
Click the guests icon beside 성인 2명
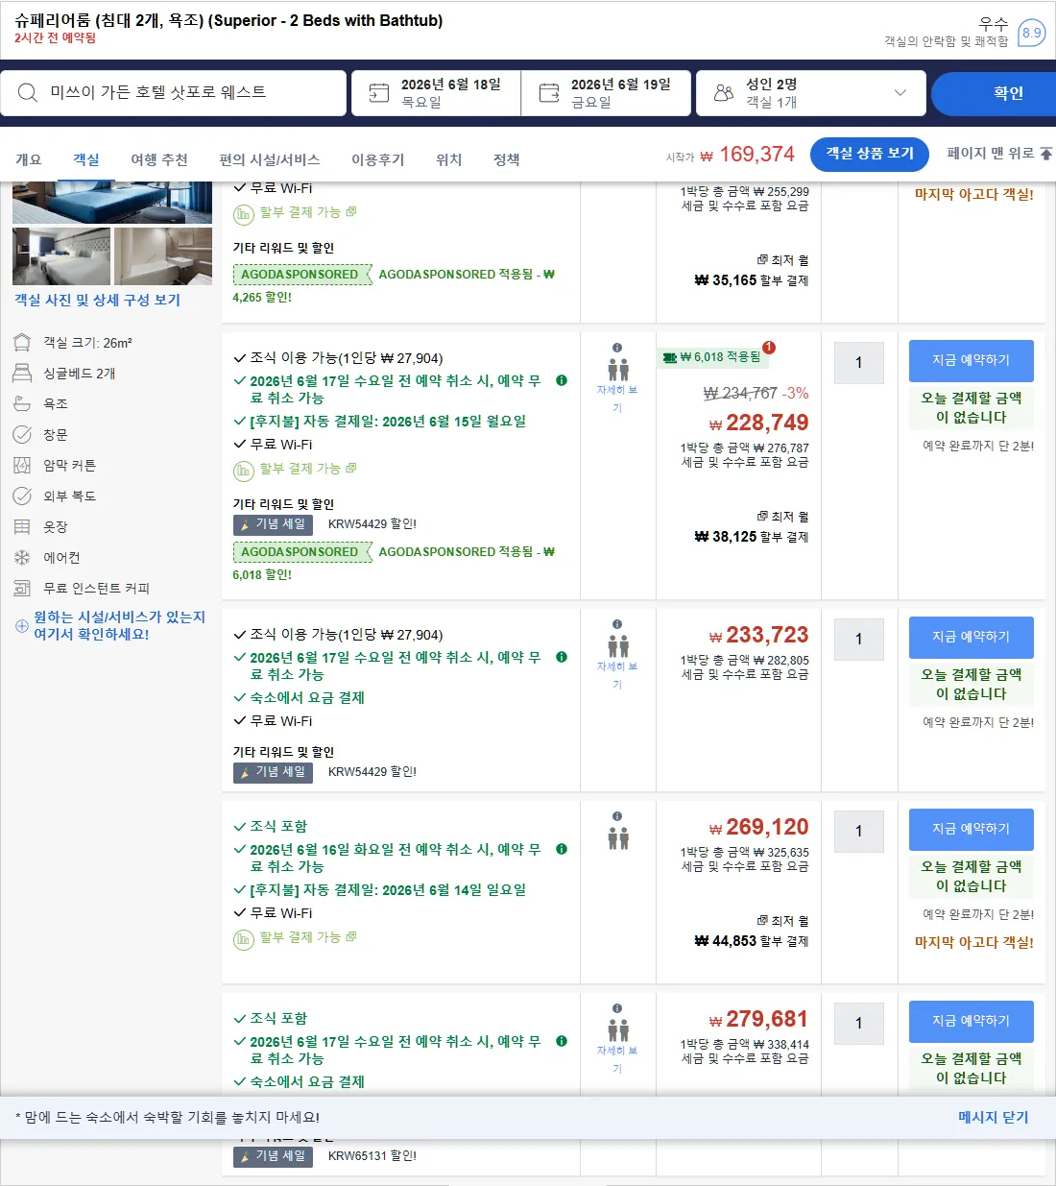724,92
